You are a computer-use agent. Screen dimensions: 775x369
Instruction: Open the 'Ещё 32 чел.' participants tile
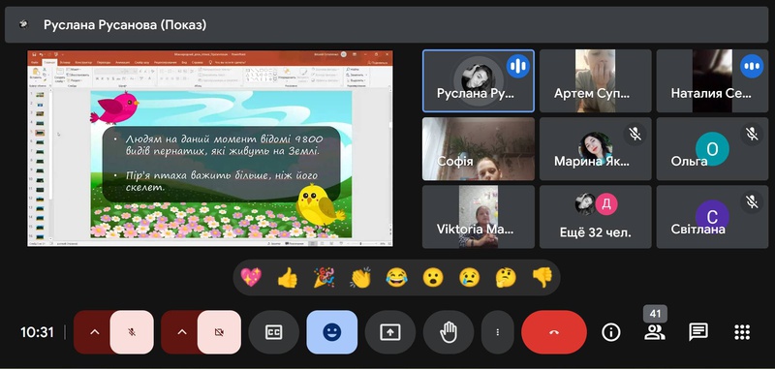(595, 217)
